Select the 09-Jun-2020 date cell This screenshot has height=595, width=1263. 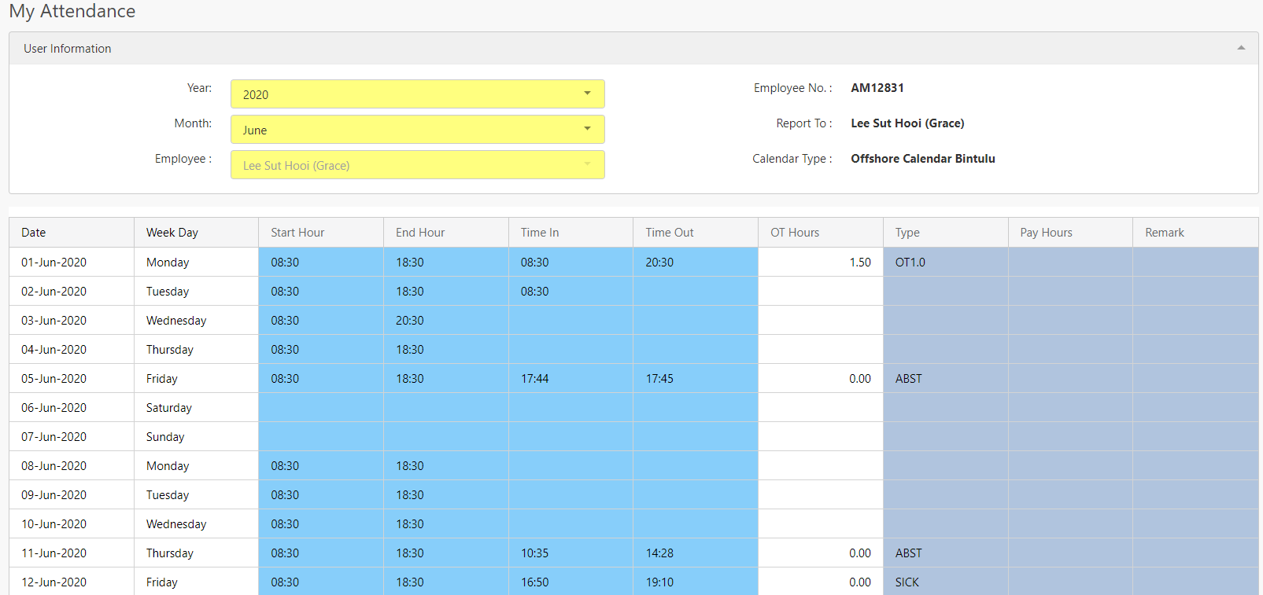tap(72, 495)
